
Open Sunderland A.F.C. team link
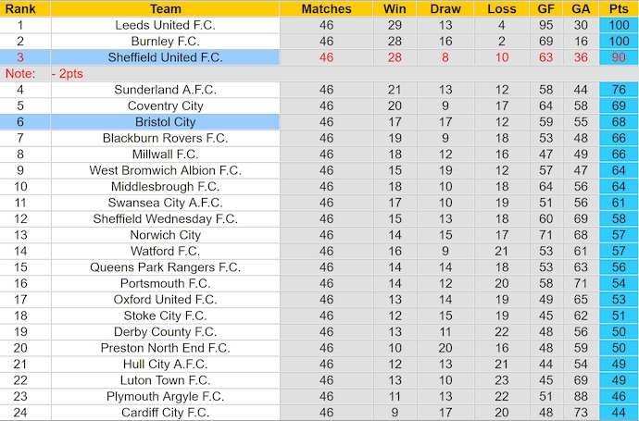click(x=165, y=90)
